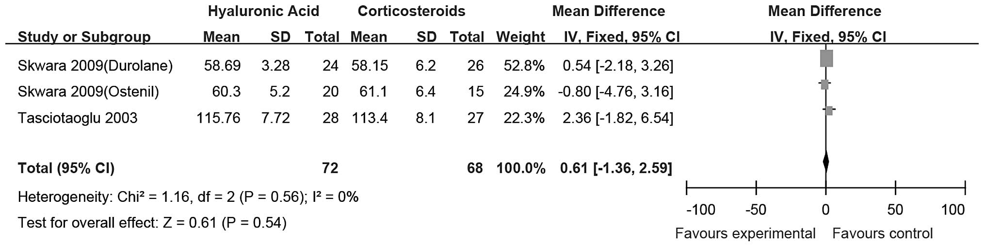Select the Tasciotaoglu 2003 study row label
985x247 pixels.
(x=78, y=118)
